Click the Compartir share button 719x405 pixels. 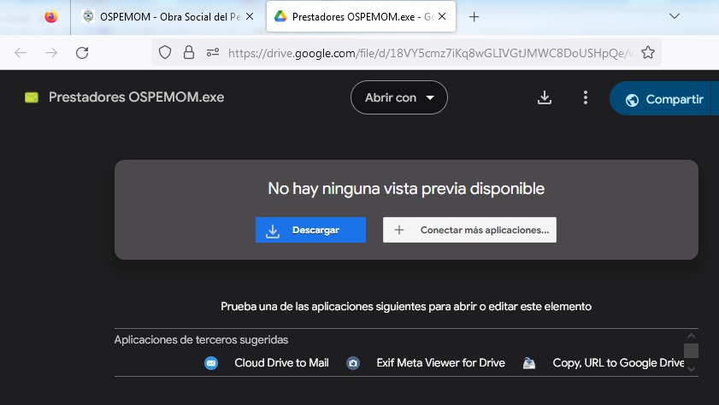point(664,99)
